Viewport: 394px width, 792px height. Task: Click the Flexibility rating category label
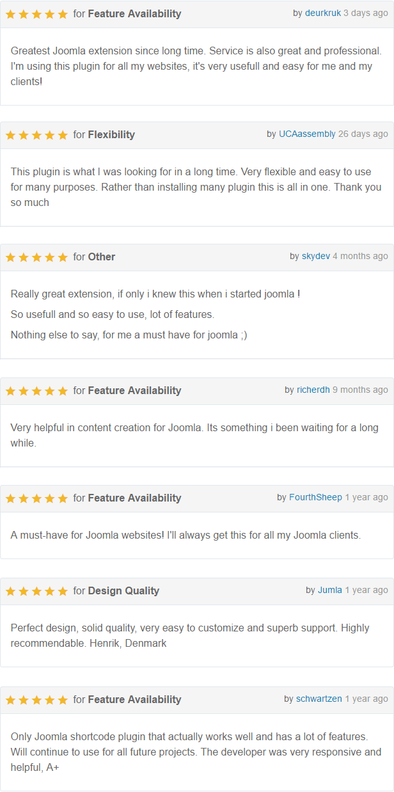(x=111, y=134)
